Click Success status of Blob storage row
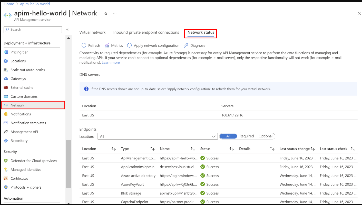The height and width of the screenshot is (205, 362). click(210, 193)
